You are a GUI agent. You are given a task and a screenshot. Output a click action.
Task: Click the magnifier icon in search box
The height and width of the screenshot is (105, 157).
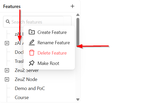tap(8, 21)
